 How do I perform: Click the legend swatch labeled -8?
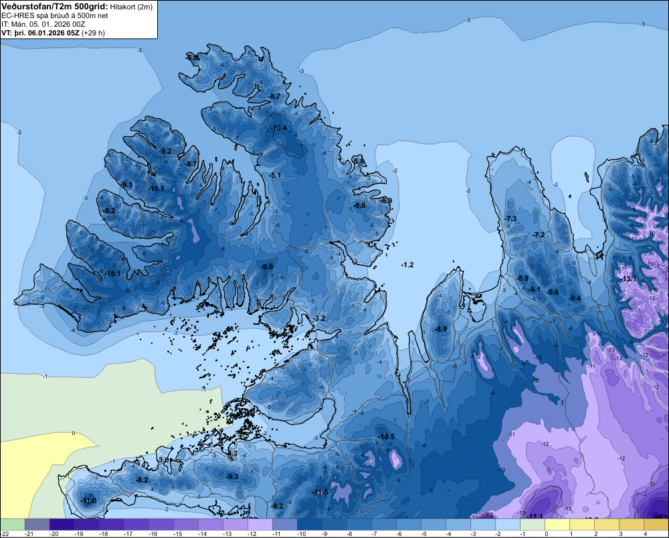[359, 524]
